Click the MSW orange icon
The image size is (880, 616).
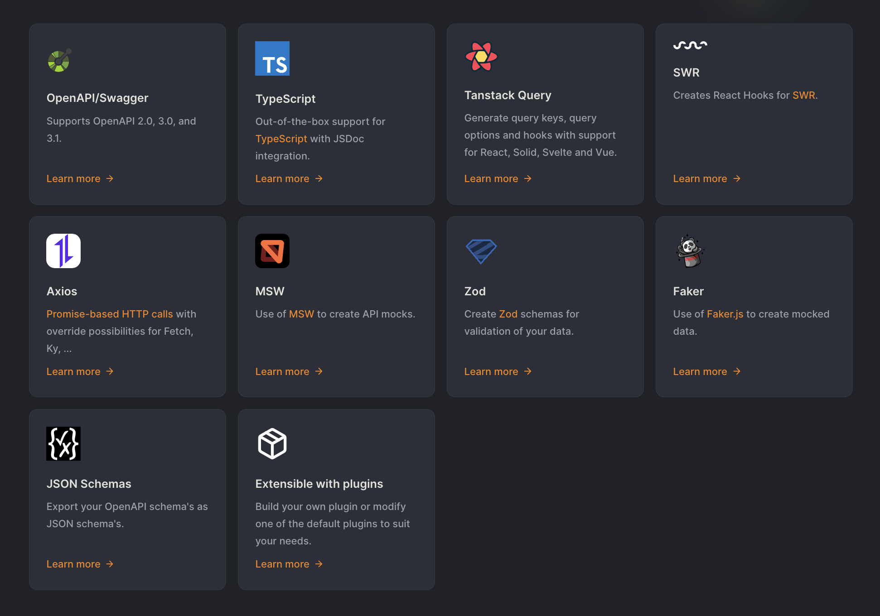click(x=273, y=250)
